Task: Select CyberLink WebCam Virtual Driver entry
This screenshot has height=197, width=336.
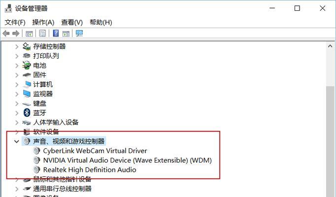Action: coord(95,151)
